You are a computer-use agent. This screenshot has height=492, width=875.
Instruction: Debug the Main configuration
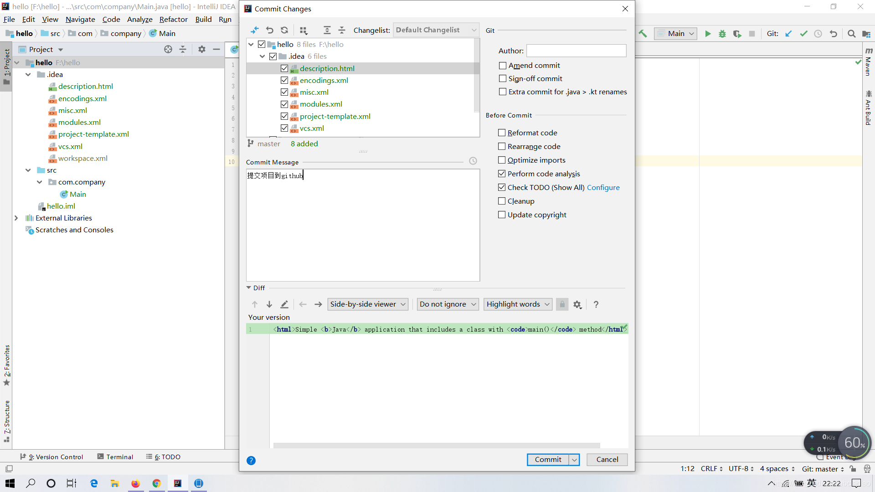click(722, 34)
